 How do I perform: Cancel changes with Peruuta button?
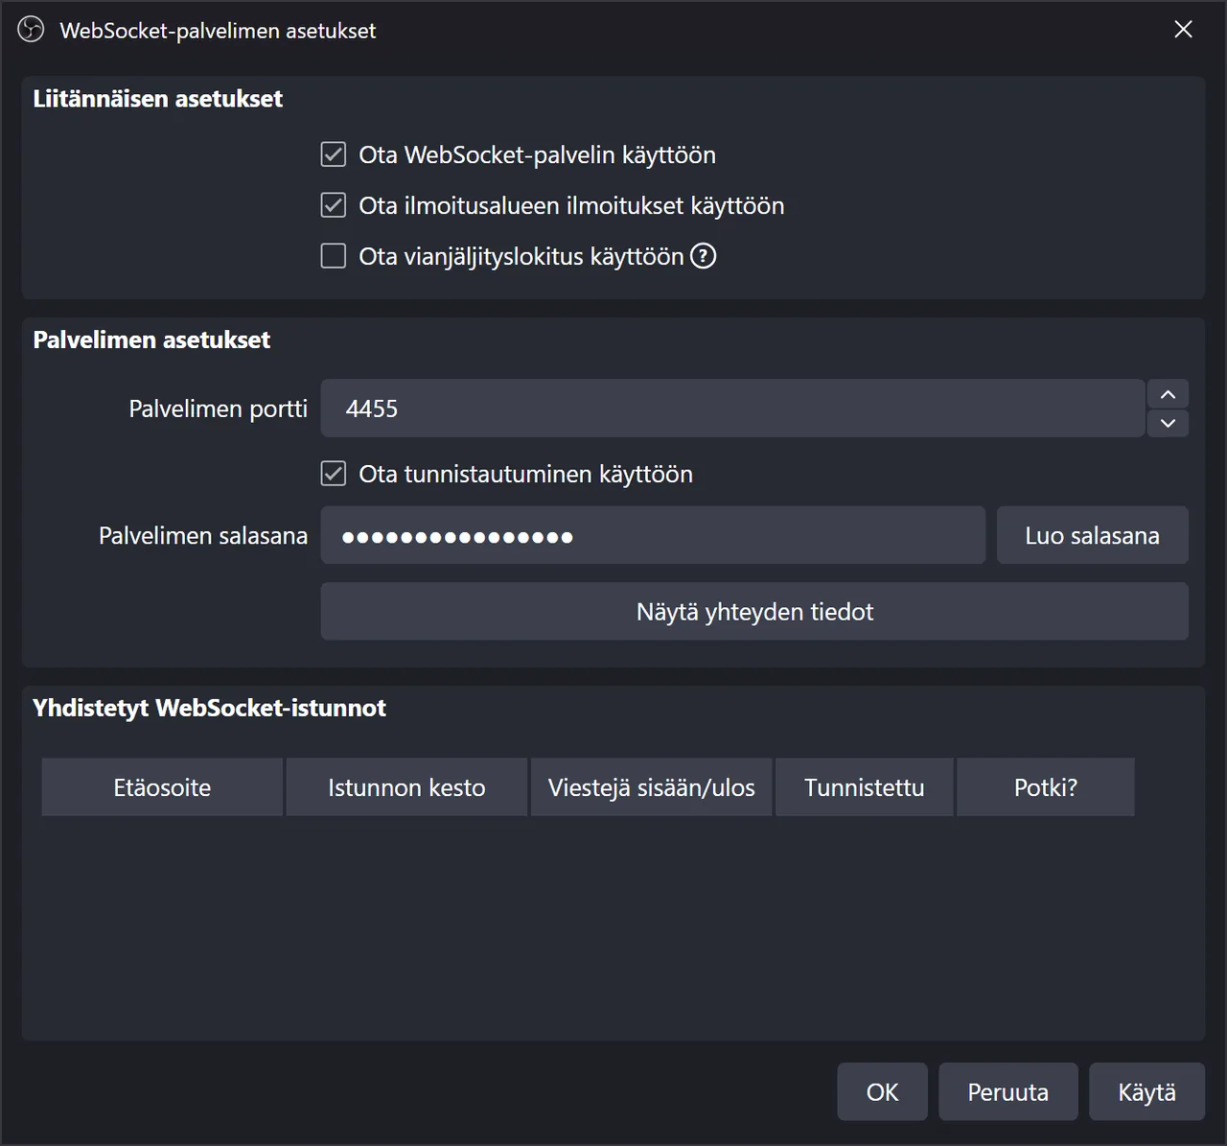(1008, 1092)
